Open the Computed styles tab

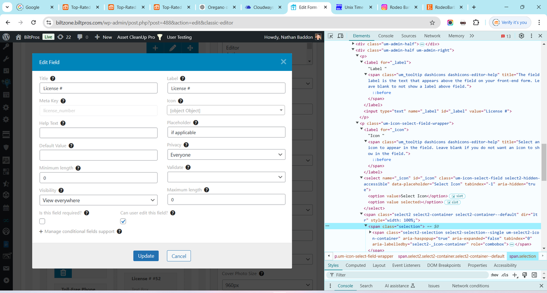coord(356,265)
